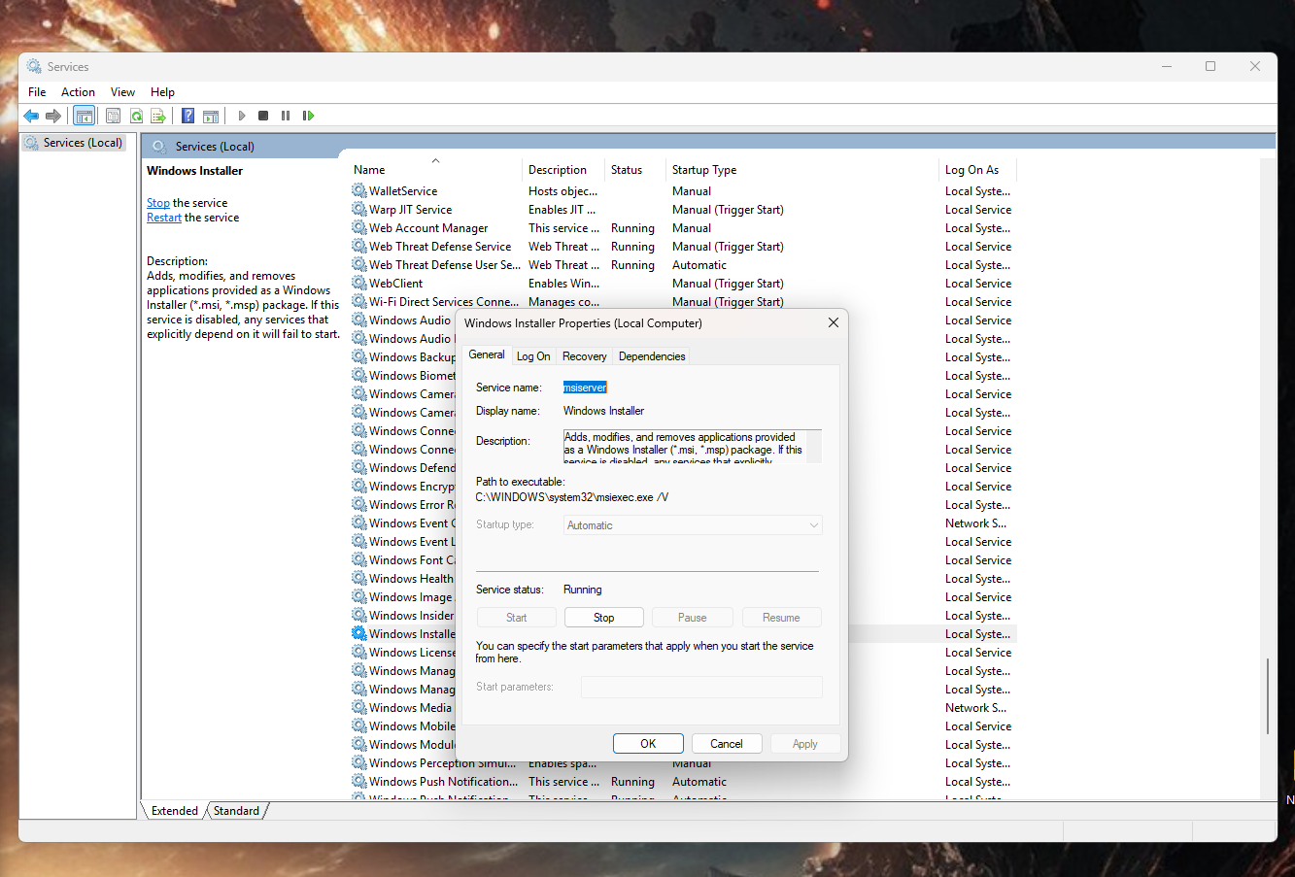
Task: Click the gear icon beside Windows Media
Action: (x=359, y=708)
